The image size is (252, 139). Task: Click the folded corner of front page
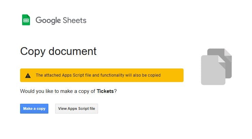click(x=222, y=59)
